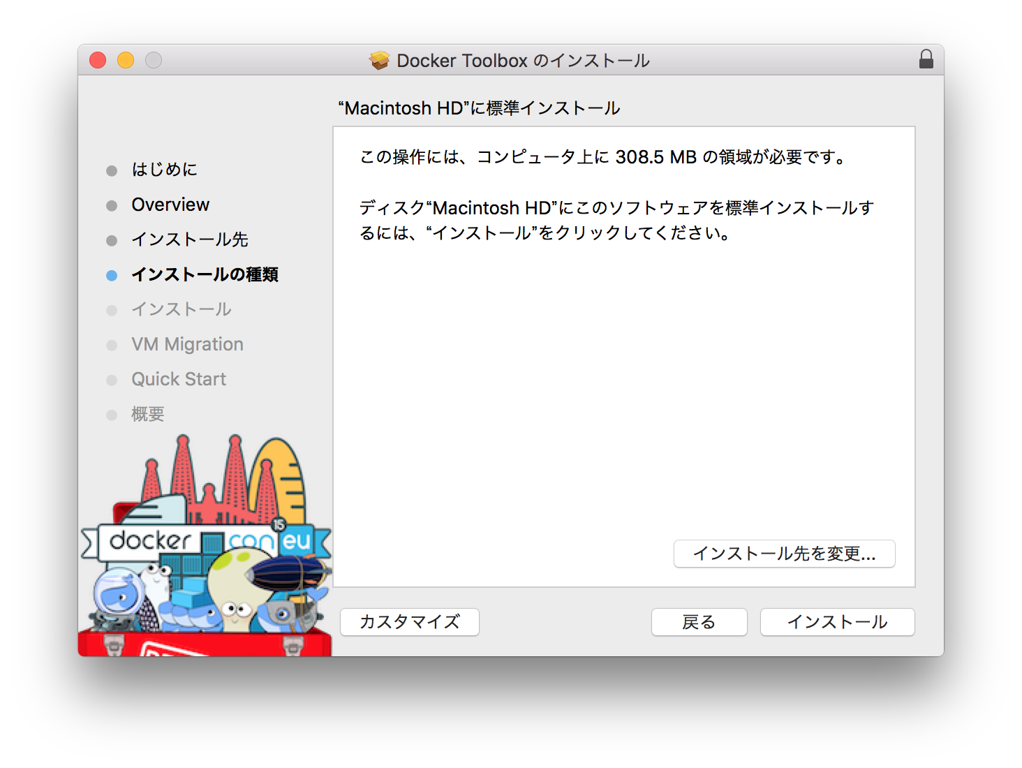This screenshot has height=768, width=1022.
Task: Click the 概要 step in sidebar
Action: click(148, 414)
